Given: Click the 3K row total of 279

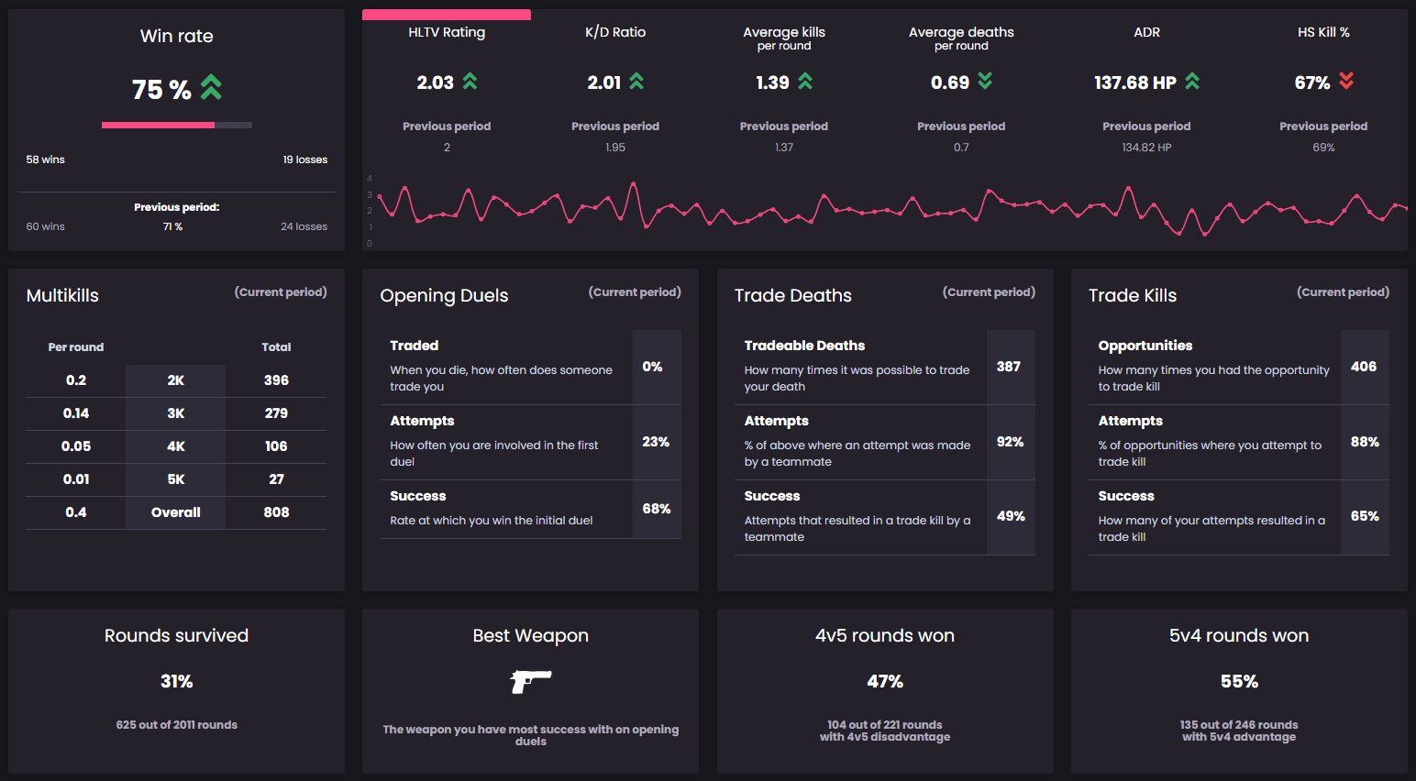Looking at the screenshot, I should tap(276, 413).
